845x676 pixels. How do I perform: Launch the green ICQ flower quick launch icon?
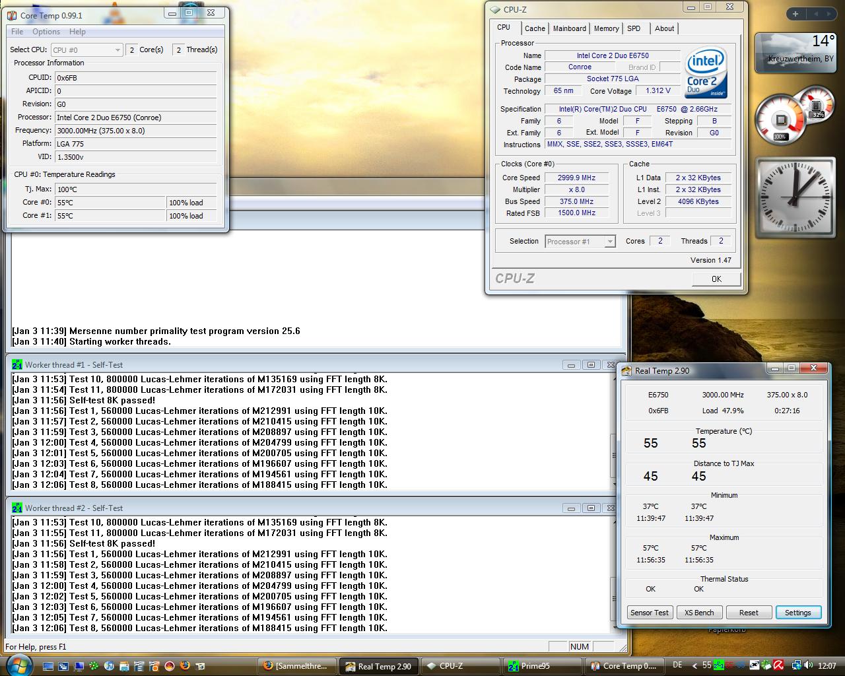(94, 665)
